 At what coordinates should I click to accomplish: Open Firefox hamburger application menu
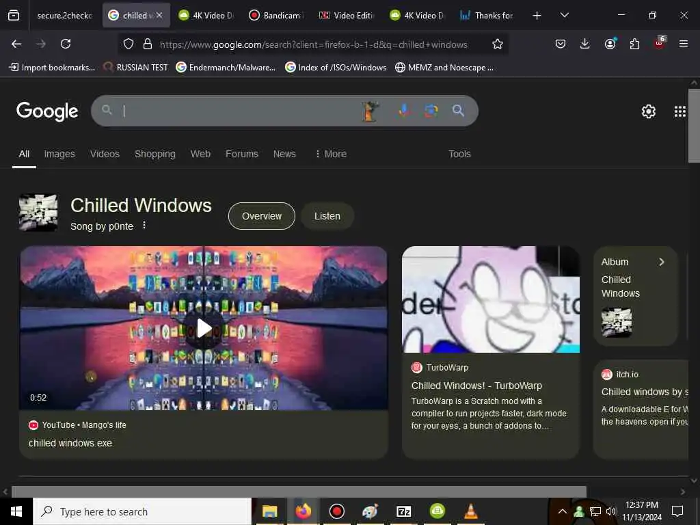683,44
